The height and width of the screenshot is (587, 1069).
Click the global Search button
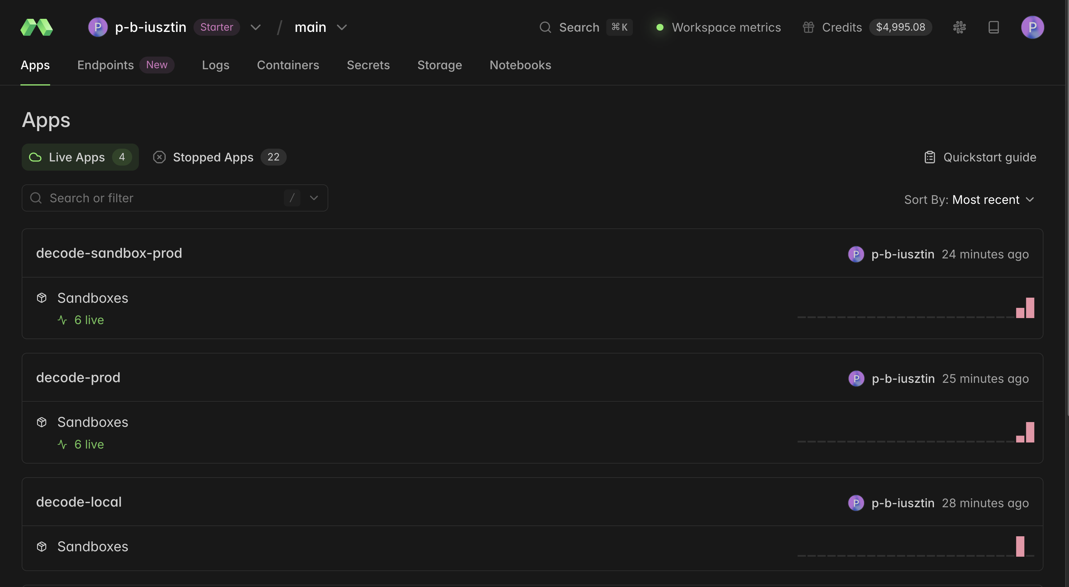point(586,27)
